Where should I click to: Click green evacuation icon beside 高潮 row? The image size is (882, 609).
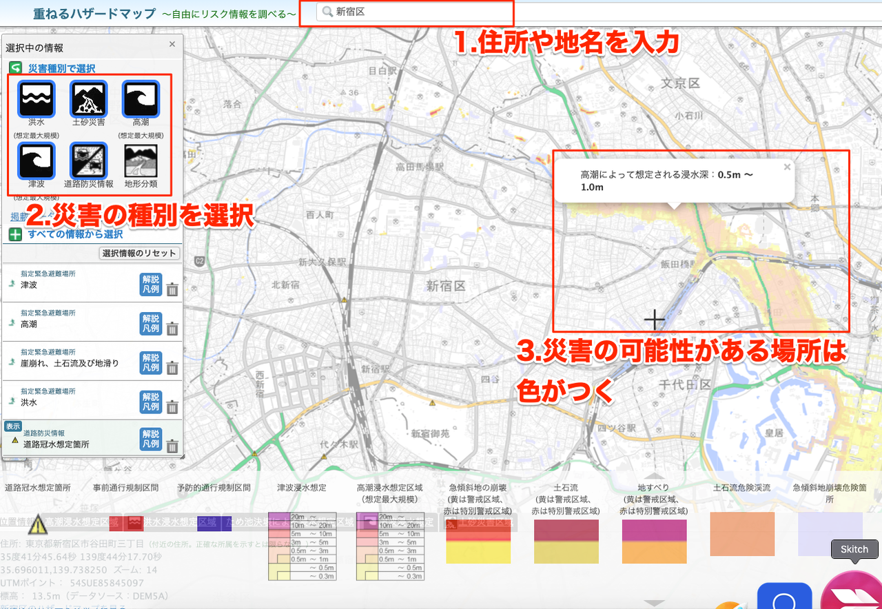pyautogui.click(x=11, y=322)
